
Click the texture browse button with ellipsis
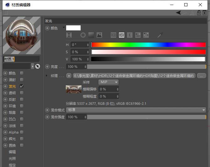click(202, 76)
